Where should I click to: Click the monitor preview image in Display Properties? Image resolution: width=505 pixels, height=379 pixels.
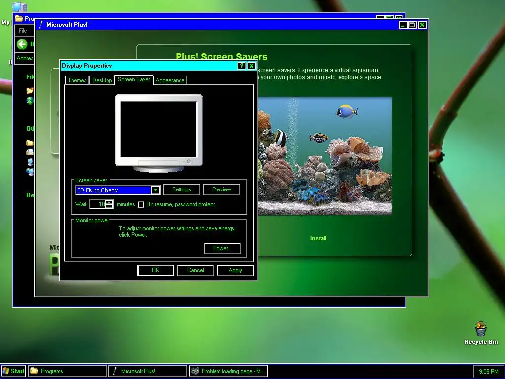click(x=159, y=133)
